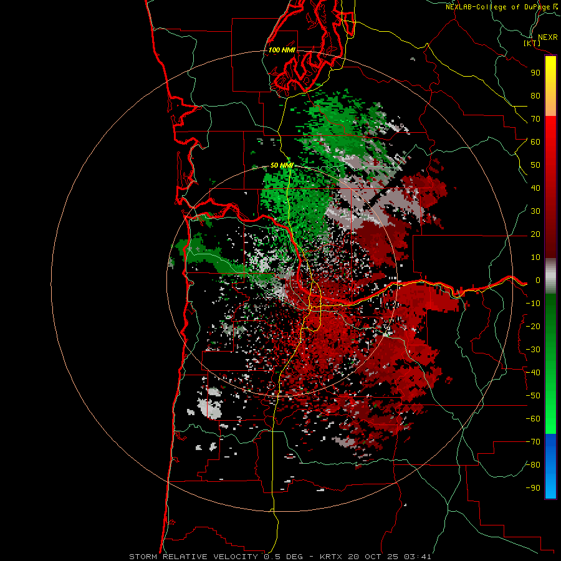Click the positive "40" scale label
This screenshot has height=561, width=561.
point(535,188)
